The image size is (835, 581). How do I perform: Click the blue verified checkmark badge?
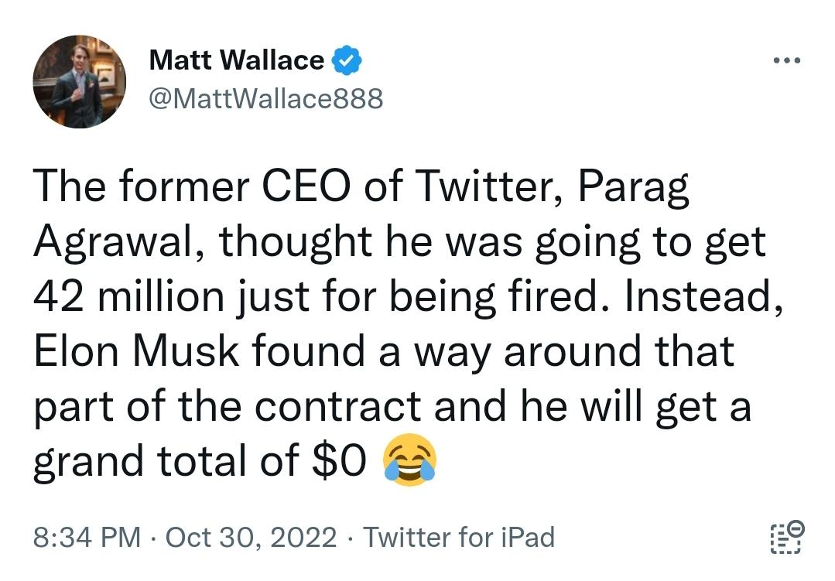(347, 60)
